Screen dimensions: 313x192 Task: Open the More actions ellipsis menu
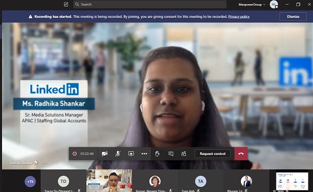pos(144,154)
